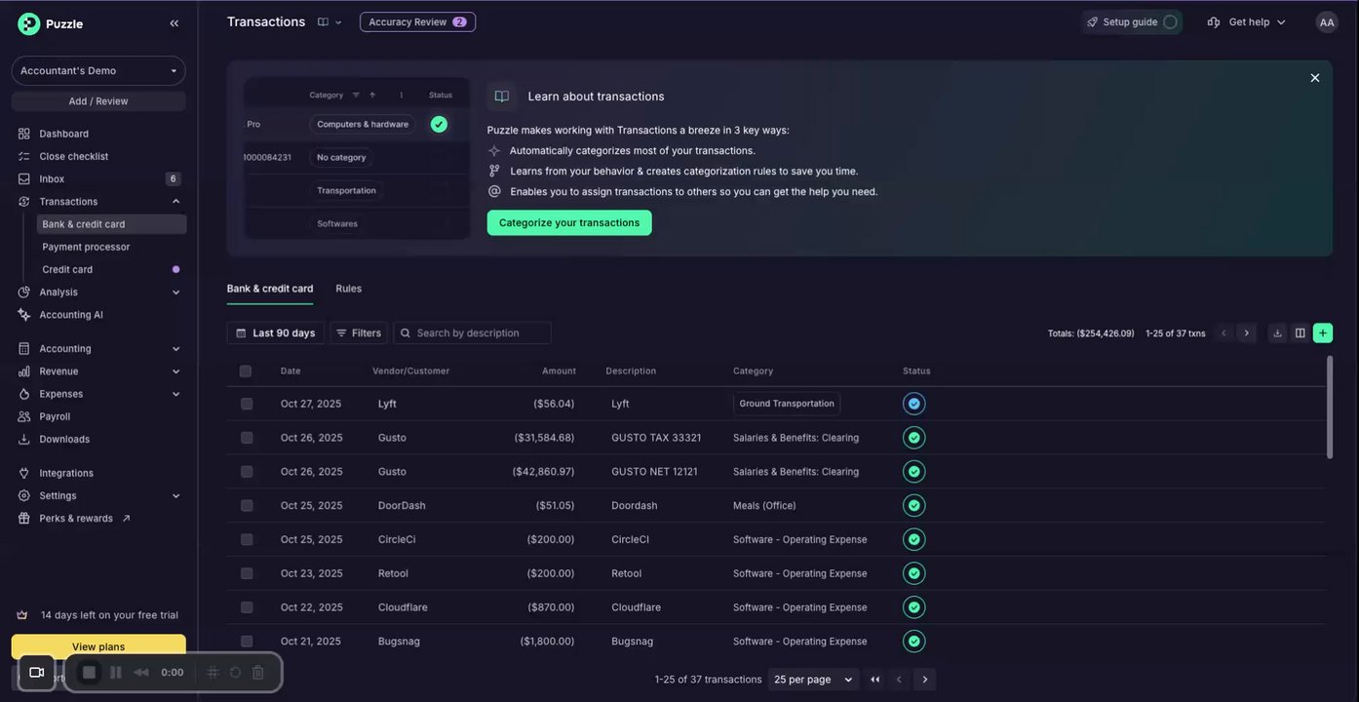Open the Last 90 days date filter
The height and width of the screenshot is (702, 1359).
pos(276,333)
